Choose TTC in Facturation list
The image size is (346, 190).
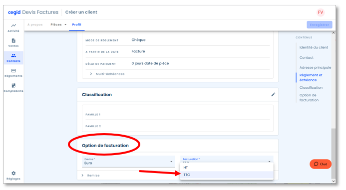pos(227,175)
